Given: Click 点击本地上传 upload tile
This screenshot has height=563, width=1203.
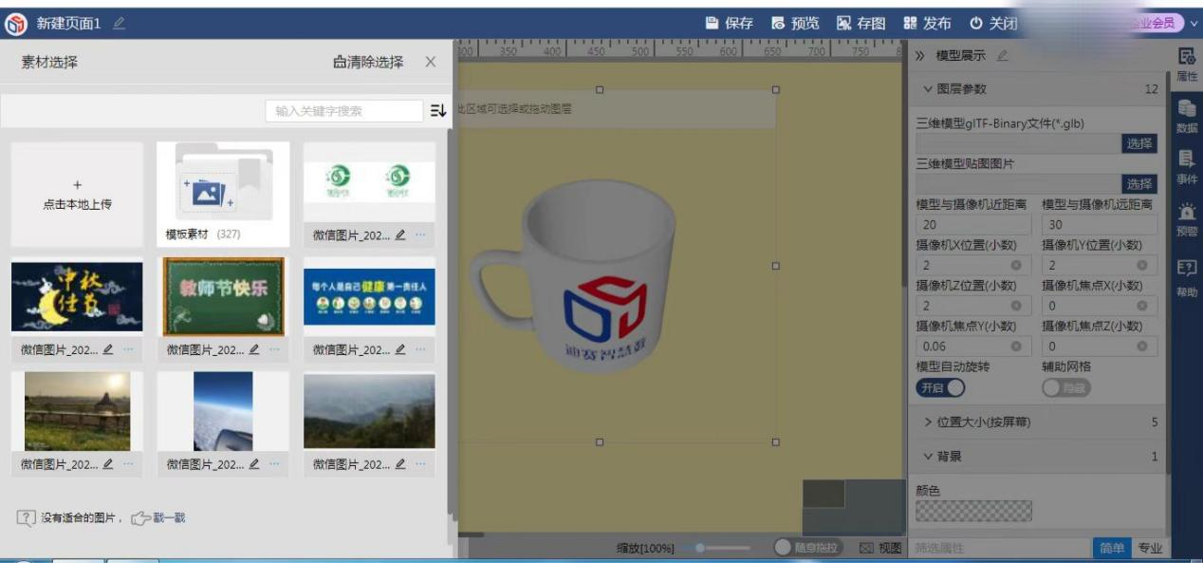Looking at the screenshot, I should tap(77, 195).
